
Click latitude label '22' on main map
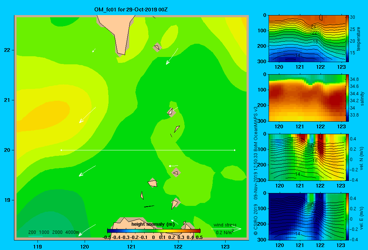coord(7,50)
